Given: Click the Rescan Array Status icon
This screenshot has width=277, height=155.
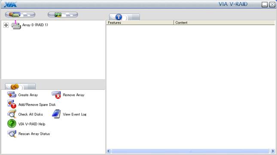Looking at the screenshot, I should (12, 134).
